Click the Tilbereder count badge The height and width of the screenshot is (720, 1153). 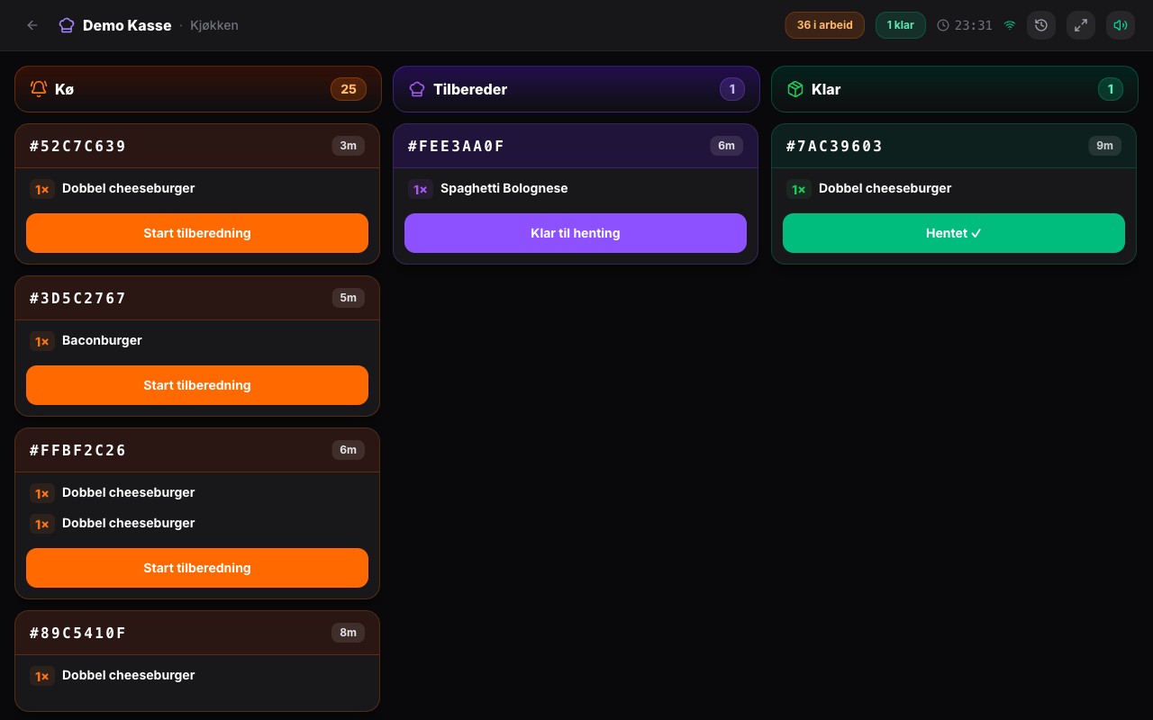(x=732, y=89)
